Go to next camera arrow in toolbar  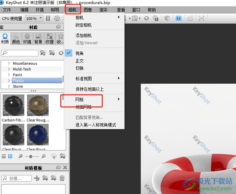[140, 18]
